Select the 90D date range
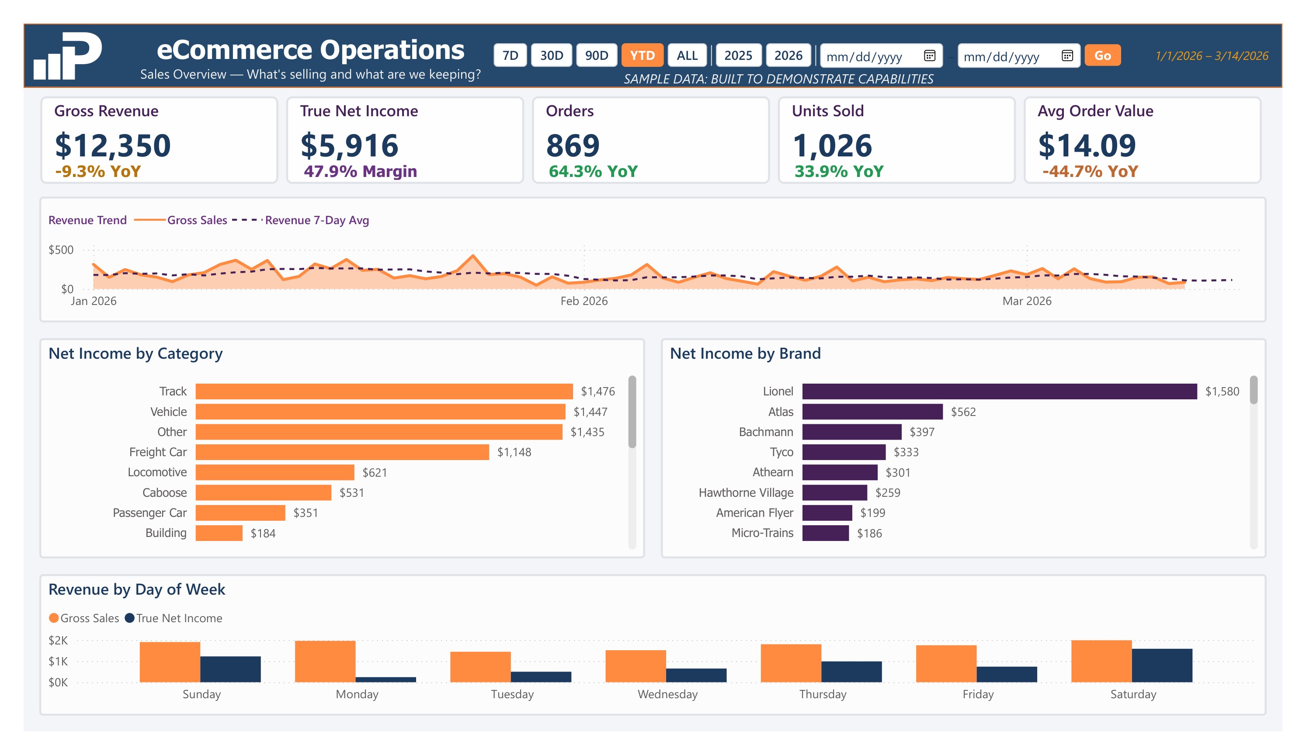 pos(596,55)
